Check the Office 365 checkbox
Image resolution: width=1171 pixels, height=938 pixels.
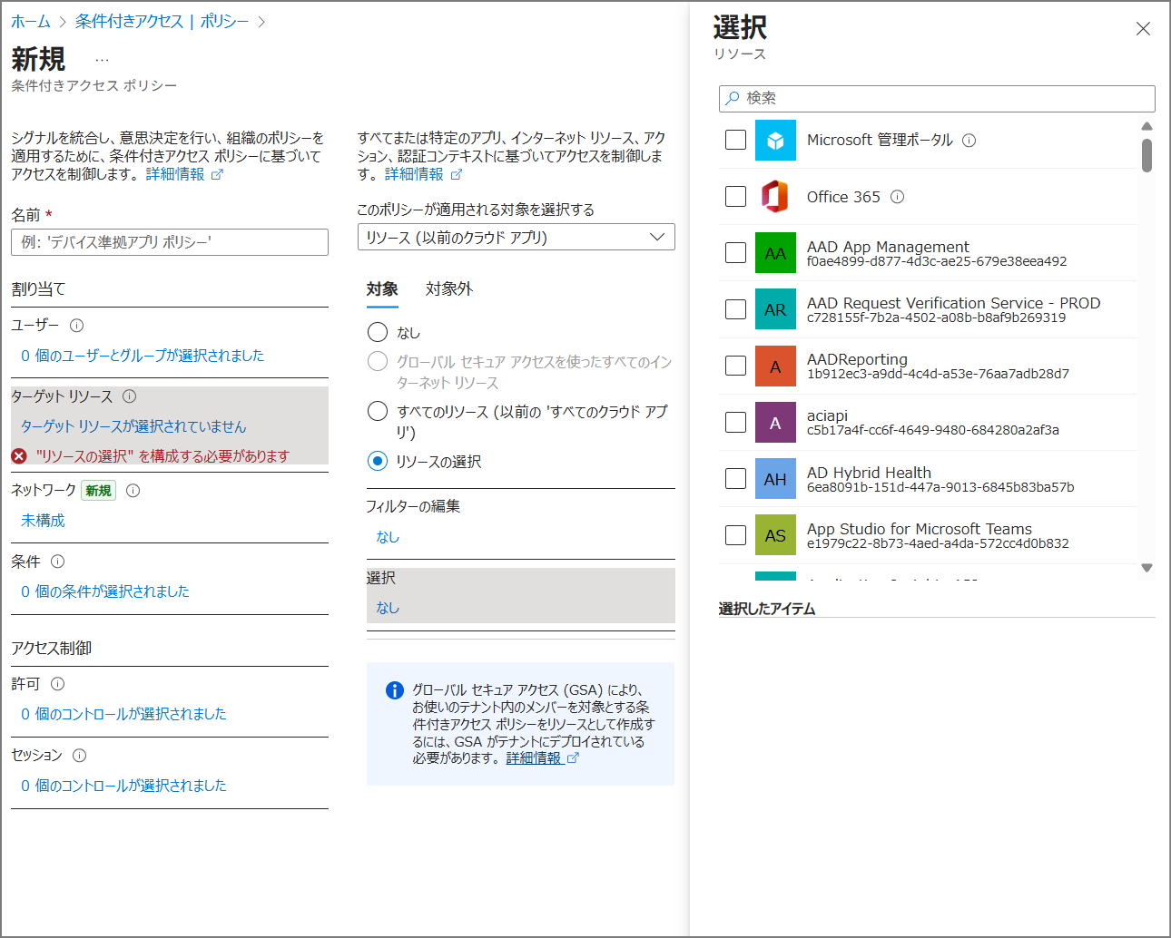pos(736,196)
